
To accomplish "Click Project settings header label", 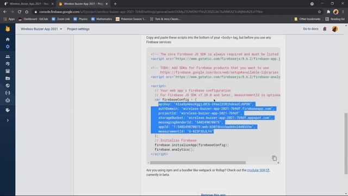I will [x=78, y=29].
